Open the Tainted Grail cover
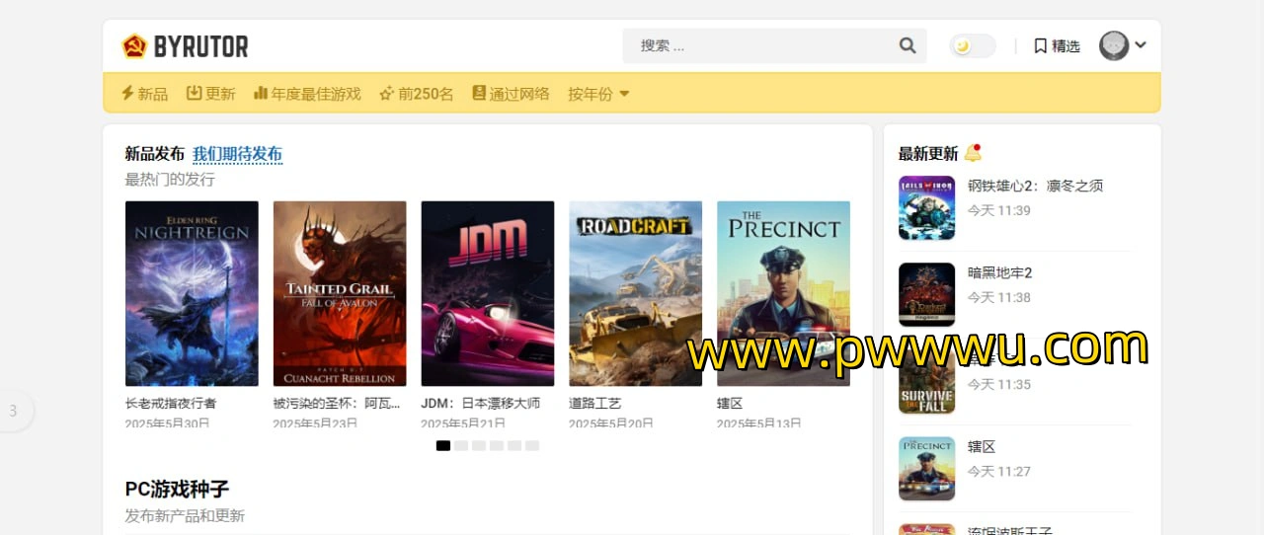Screen dimensions: 1264x535 (x=340, y=293)
